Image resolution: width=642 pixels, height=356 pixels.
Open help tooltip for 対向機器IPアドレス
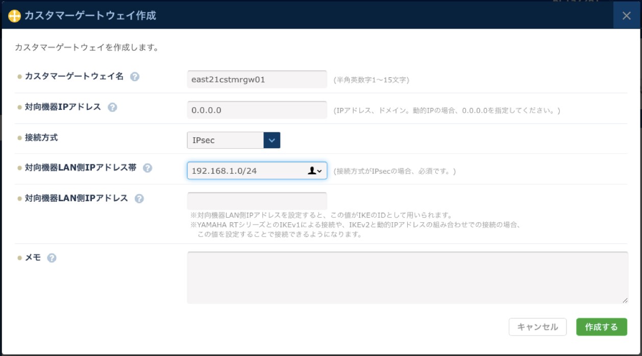point(113,107)
